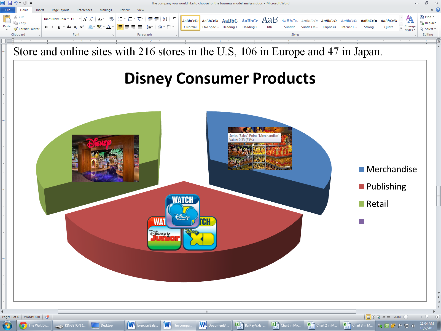
Task: Click the zoom slider handle
Action: (x=427, y=317)
